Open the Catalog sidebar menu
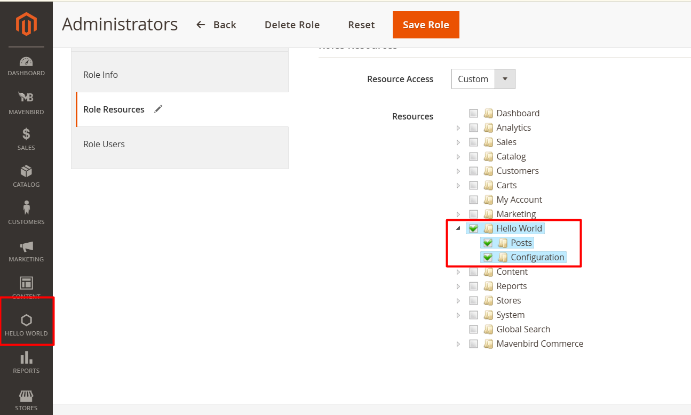Image resolution: width=691 pixels, height=415 pixels. [26, 177]
